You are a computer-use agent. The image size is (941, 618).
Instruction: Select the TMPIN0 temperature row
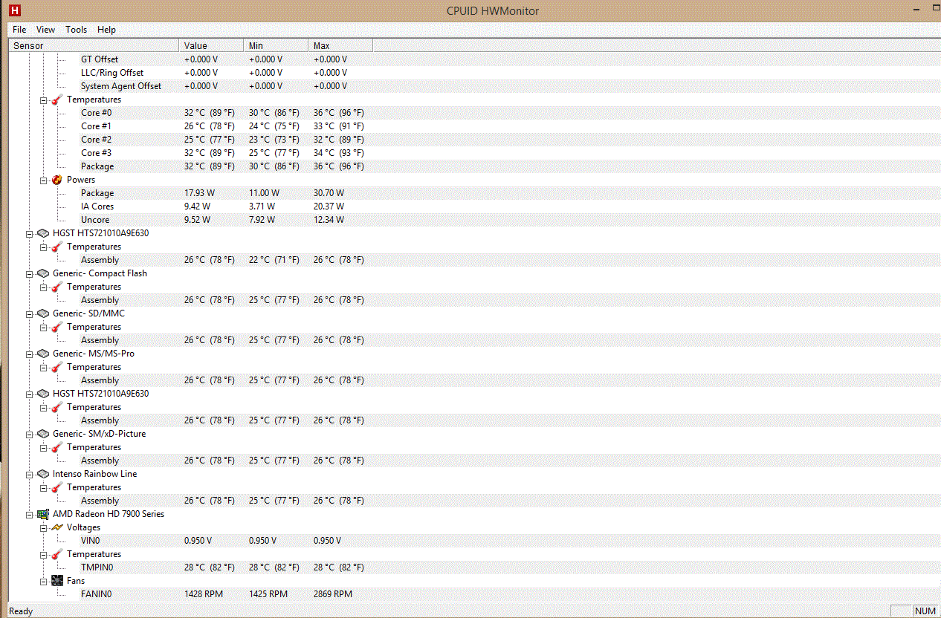(x=473, y=567)
